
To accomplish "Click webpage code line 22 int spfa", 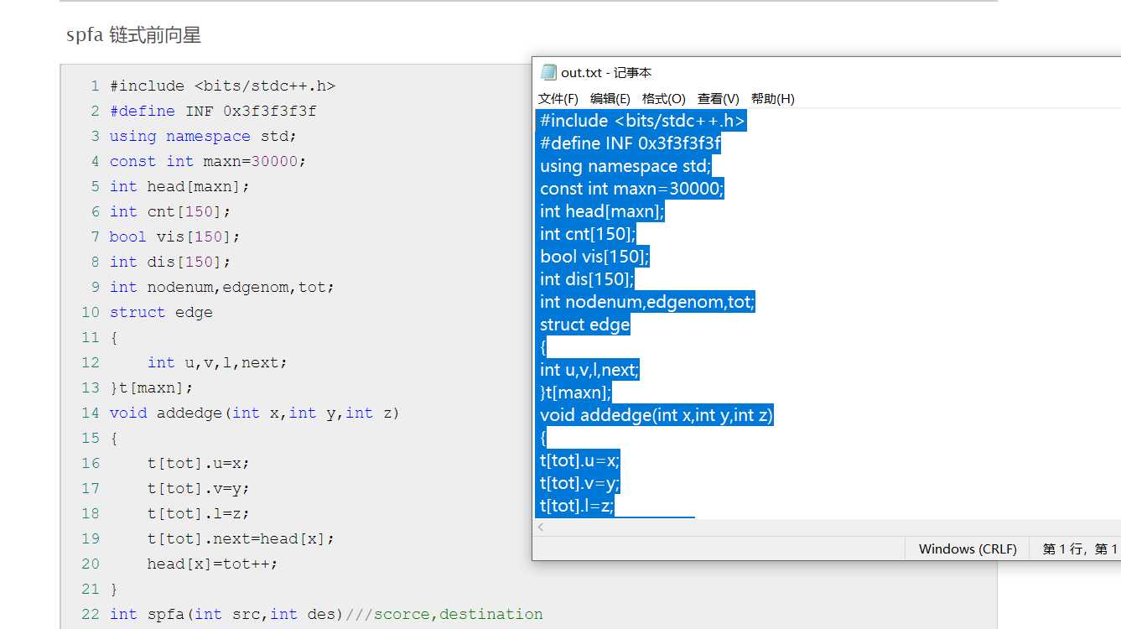I will tap(326, 614).
